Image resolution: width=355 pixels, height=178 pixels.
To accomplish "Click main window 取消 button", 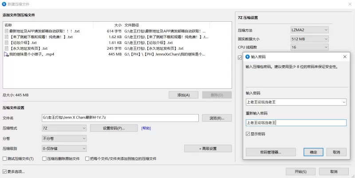I will 334,171.
